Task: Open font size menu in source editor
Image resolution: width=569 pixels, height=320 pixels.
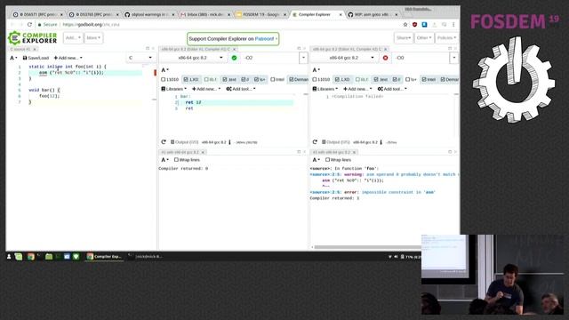Action: (x=13, y=58)
